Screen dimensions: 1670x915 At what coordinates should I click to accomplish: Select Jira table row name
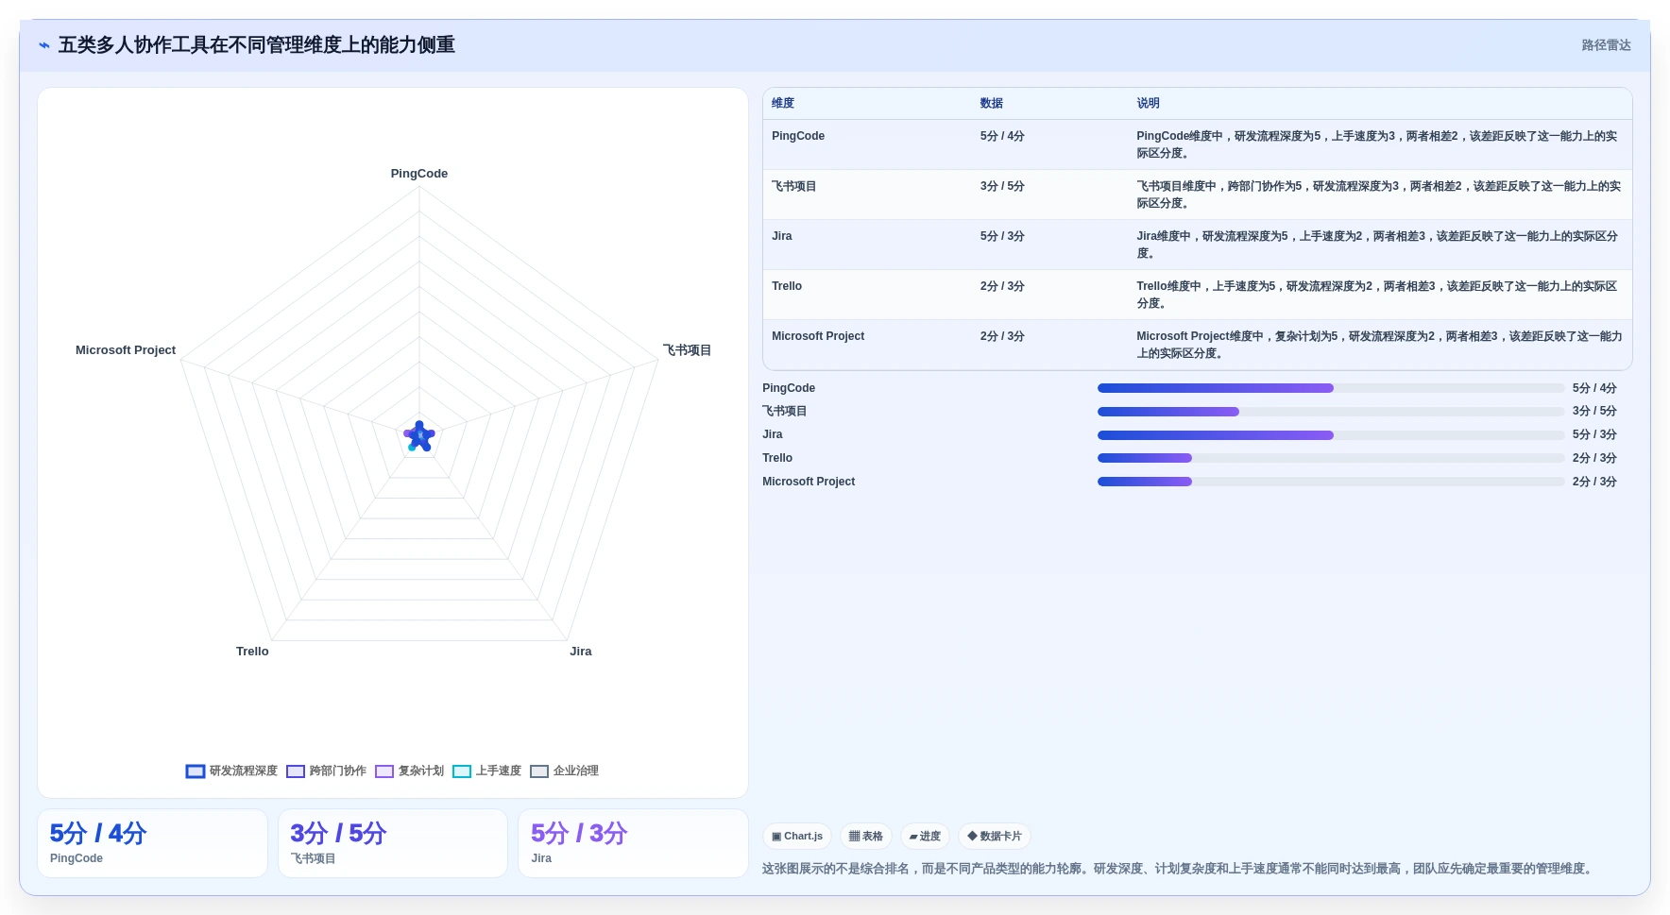pyautogui.click(x=782, y=236)
